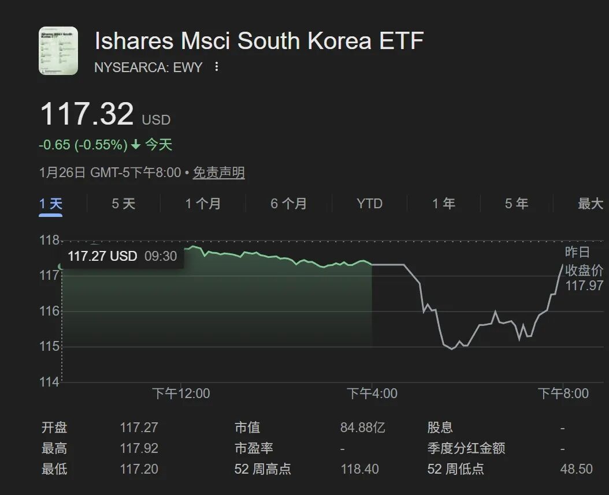Click the currently active 1天 tab
Viewport: 609px width, 495px height.
[x=51, y=204]
